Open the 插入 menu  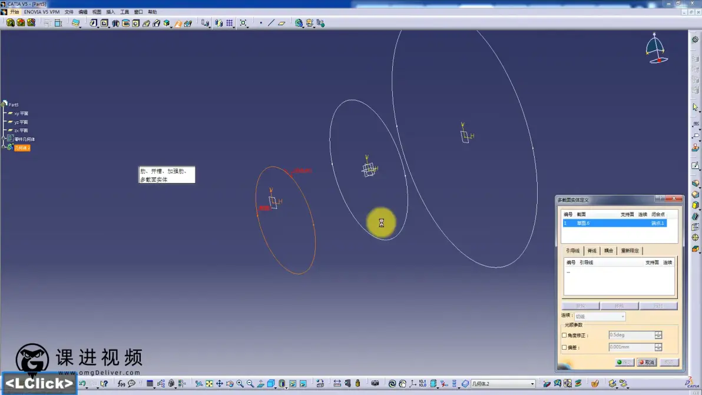pos(111,12)
